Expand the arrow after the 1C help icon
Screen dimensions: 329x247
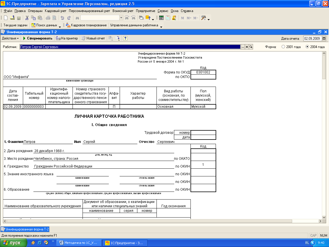click(153, 19)
